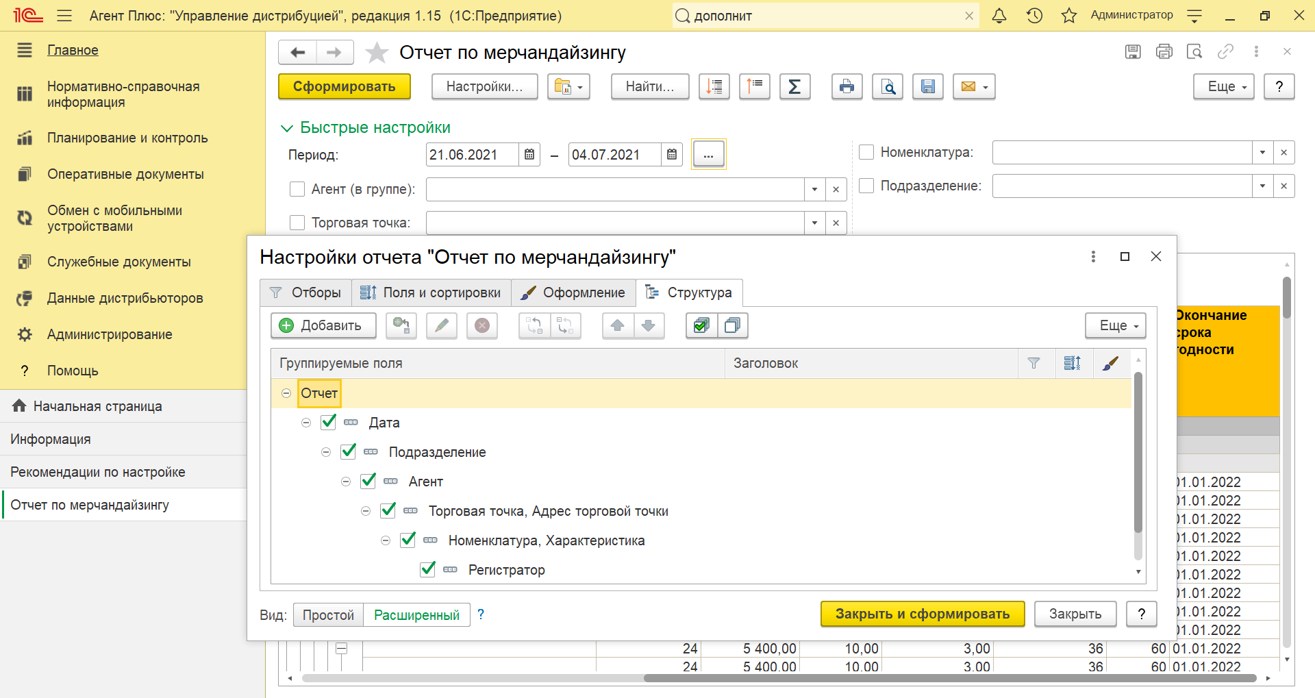This screenshot has width=1315, height=698.
Task: Click the Добавить button
Action: coord(323,325)
